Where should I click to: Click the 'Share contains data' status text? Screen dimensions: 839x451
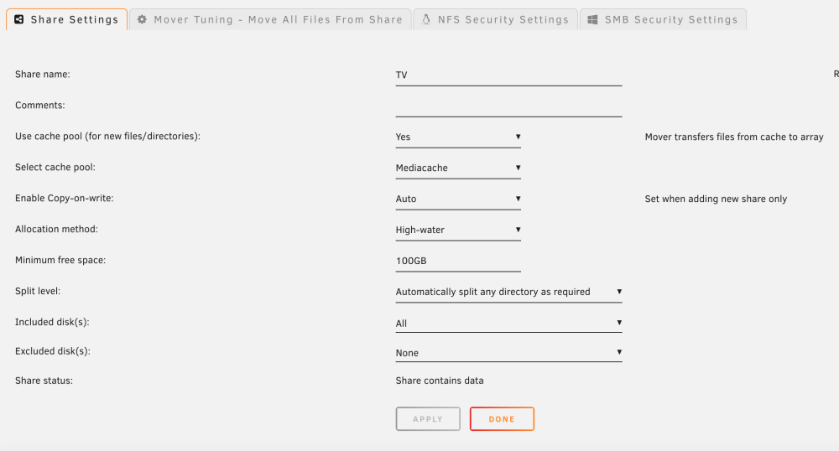440,381
